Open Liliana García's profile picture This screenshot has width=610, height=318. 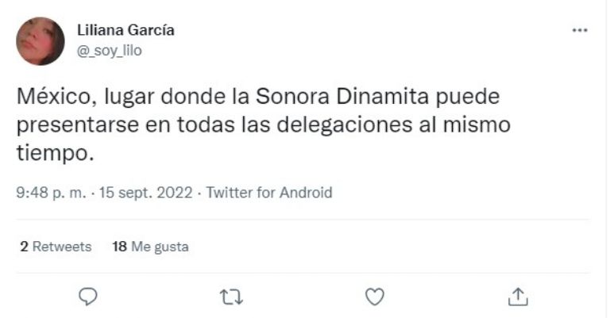point(40,40)
